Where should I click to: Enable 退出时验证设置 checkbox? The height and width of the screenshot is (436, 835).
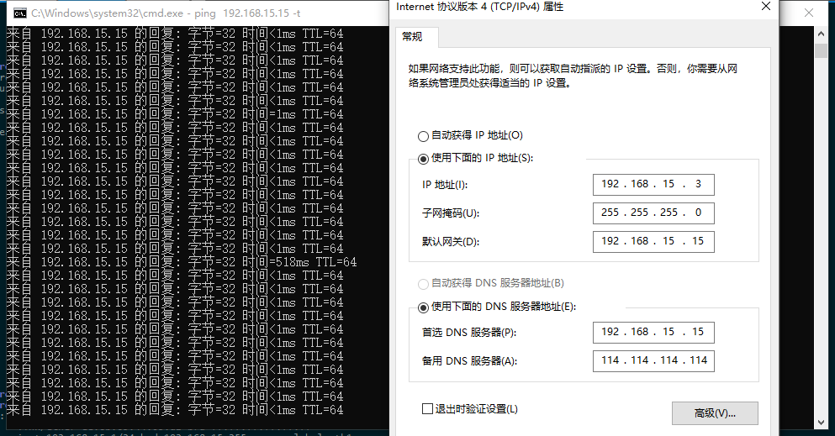tap(427, 409)
